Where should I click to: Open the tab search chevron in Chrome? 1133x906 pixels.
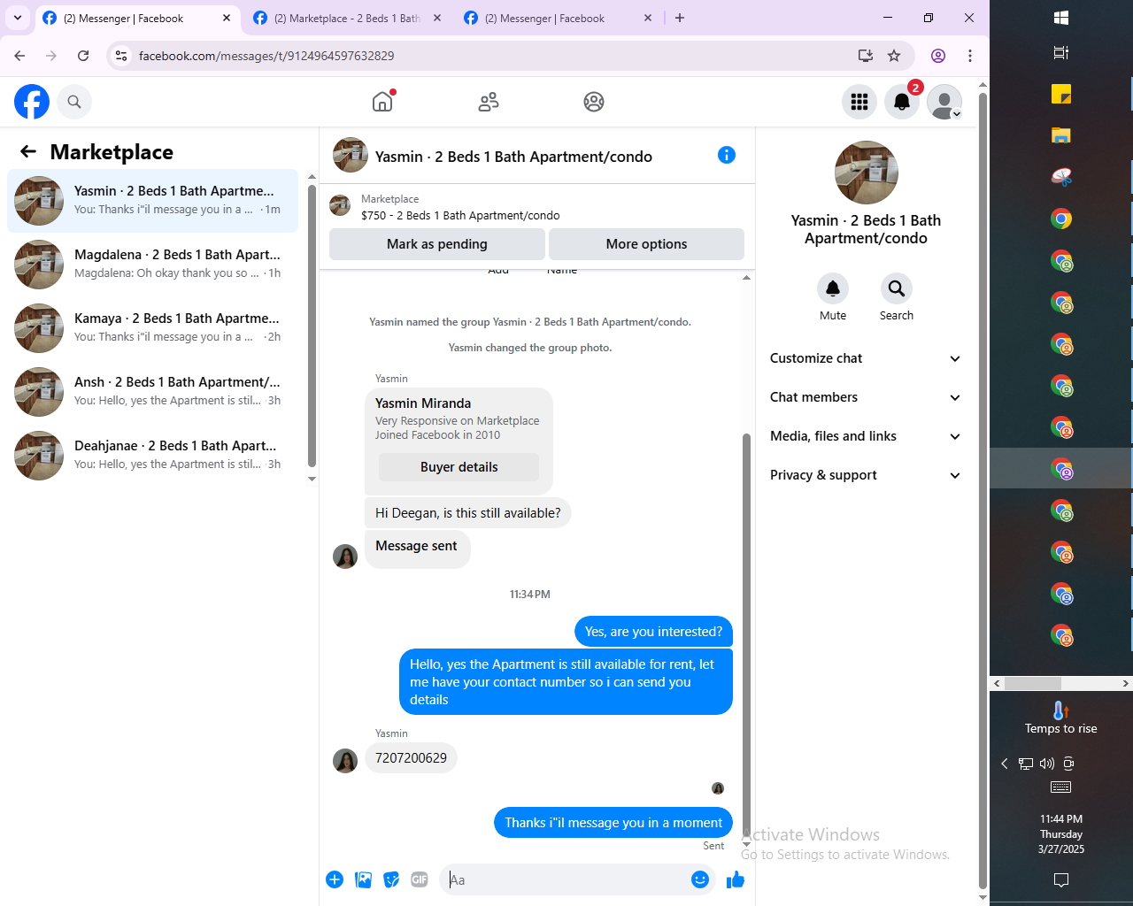click(18, 18)
